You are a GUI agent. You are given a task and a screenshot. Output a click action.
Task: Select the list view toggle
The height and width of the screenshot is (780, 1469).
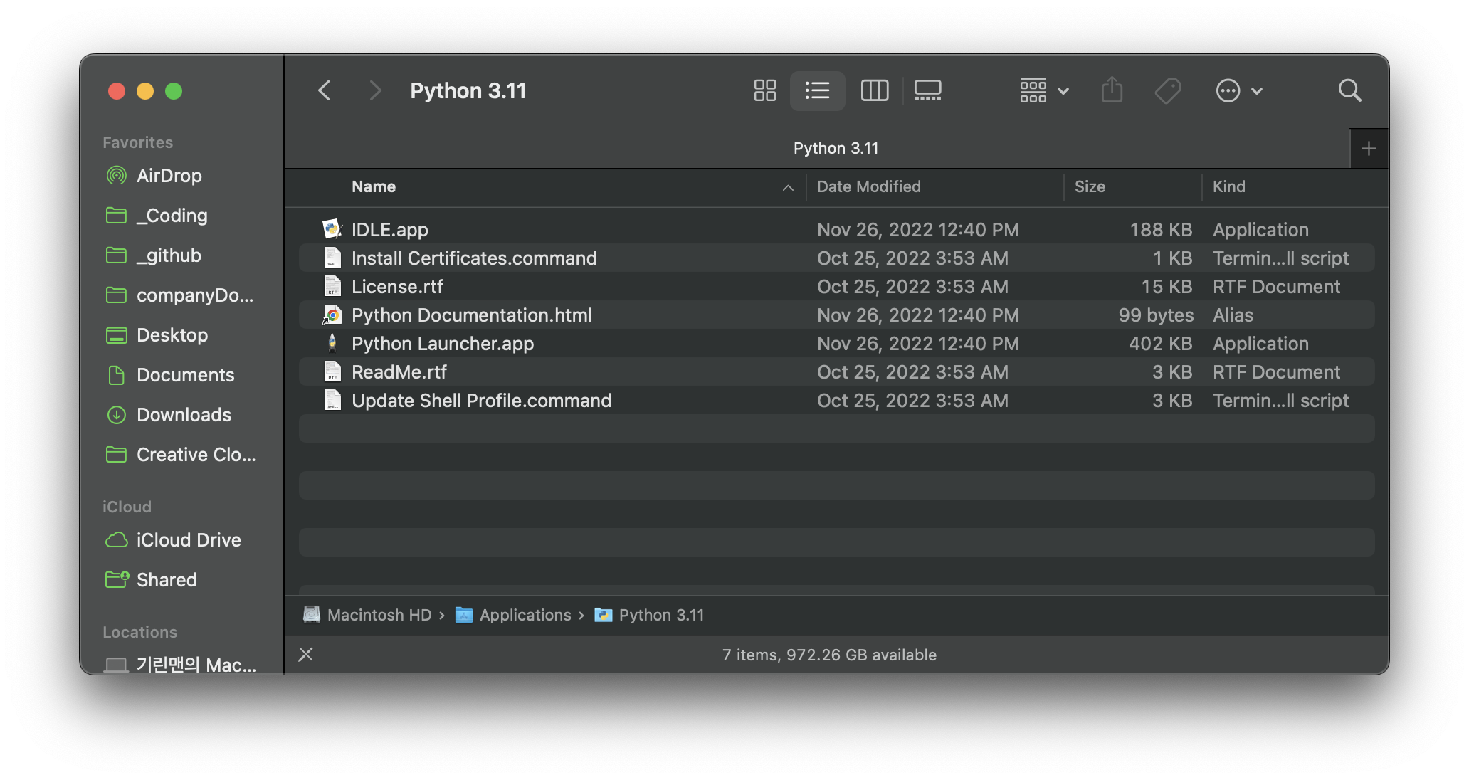click(817, 90)
